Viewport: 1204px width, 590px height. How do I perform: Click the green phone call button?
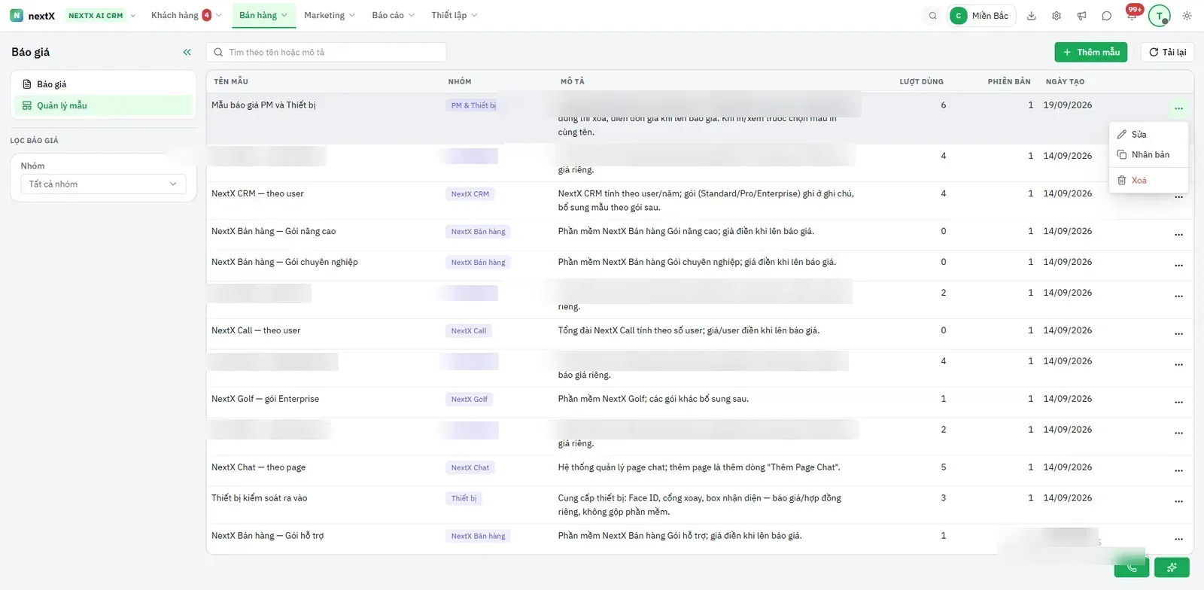[1132, 567]
